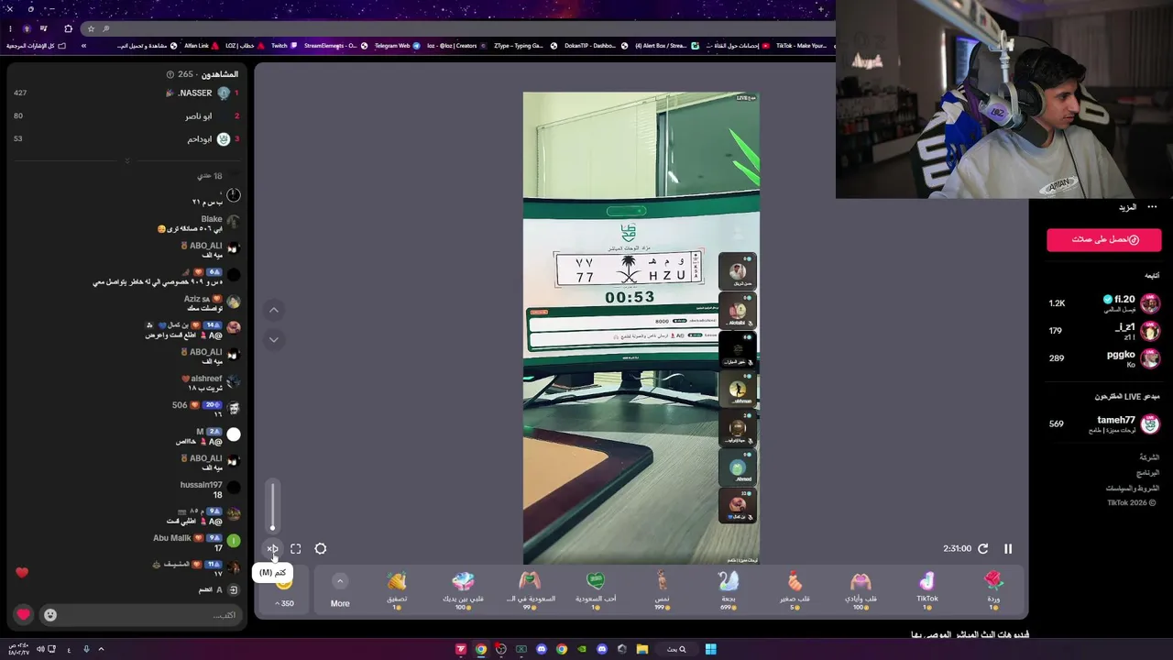Mute the live stream audio
The width and height of the screenshot is (1173, 660).
[272, 549]
